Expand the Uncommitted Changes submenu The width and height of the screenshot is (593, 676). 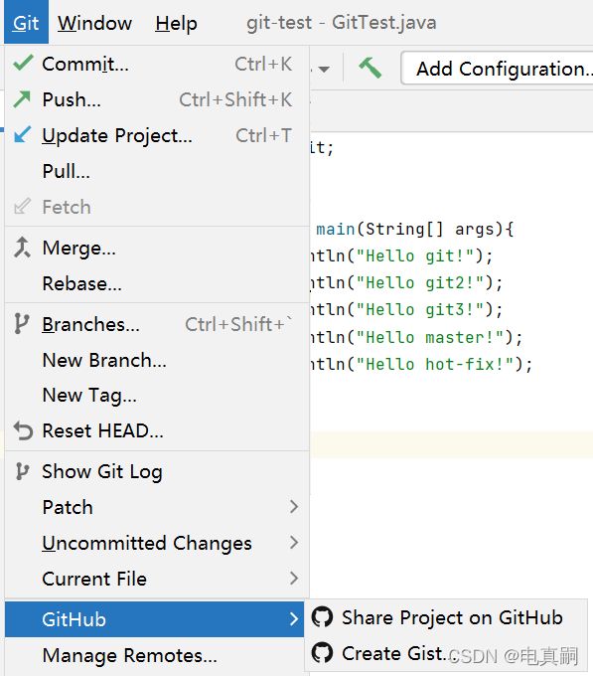pyautogui.click(x=294, y=543)
